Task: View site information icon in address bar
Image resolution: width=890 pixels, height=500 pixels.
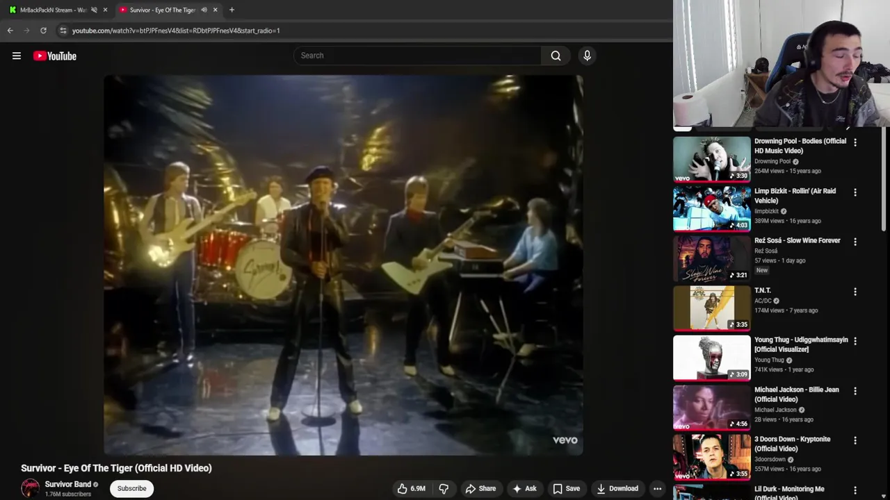Action: click(63, 31)
